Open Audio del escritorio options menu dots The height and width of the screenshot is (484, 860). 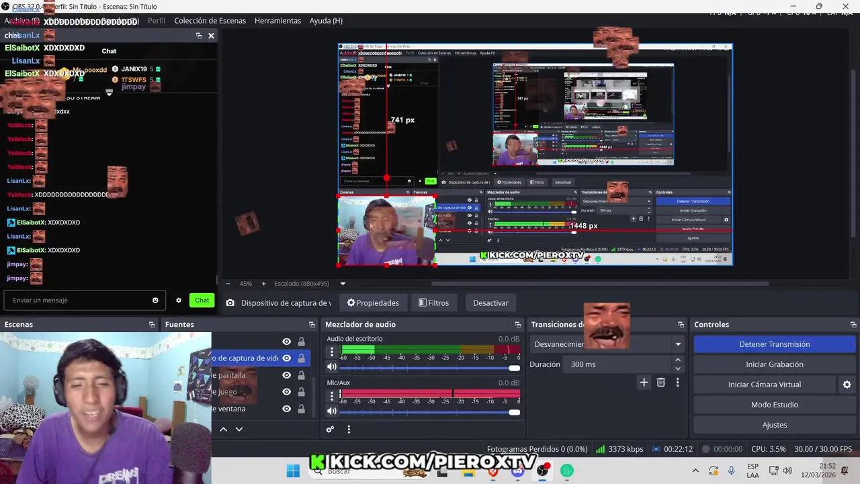pos(331,352)
